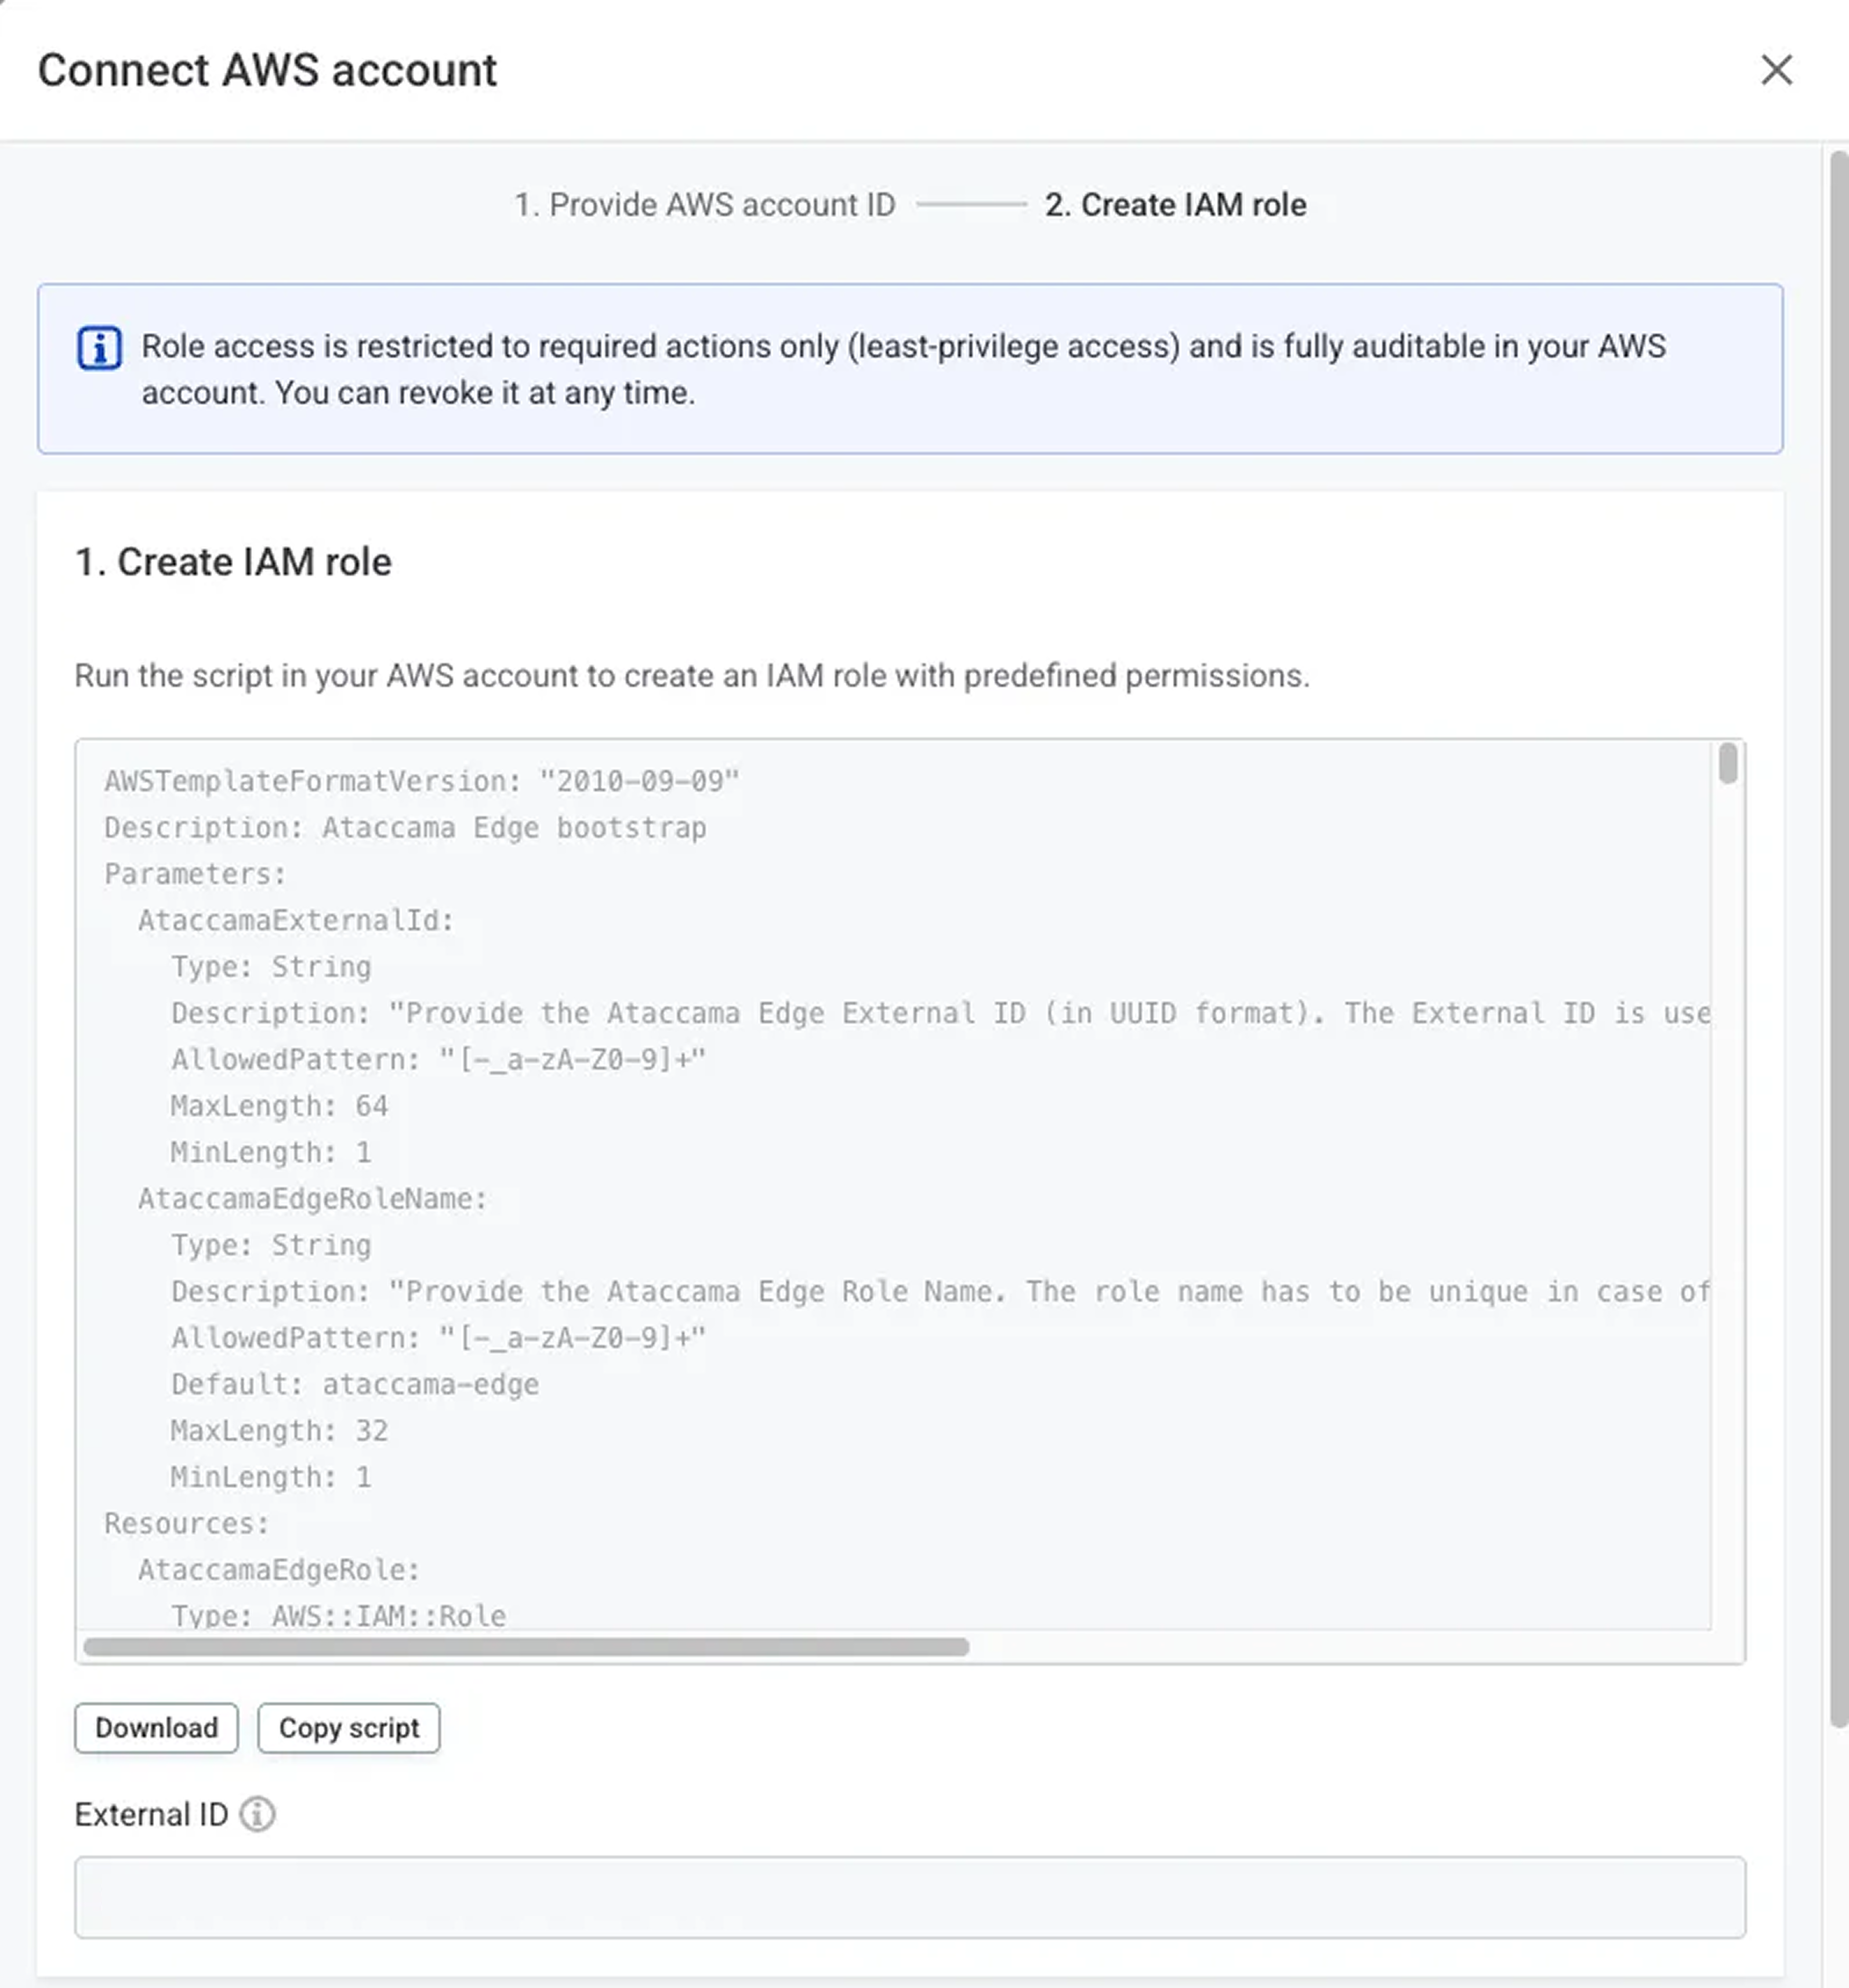This screenshot has width=1849, height=1988.
Task: Select step 2 Create IAM role
Action: (x=1175, y=205)
